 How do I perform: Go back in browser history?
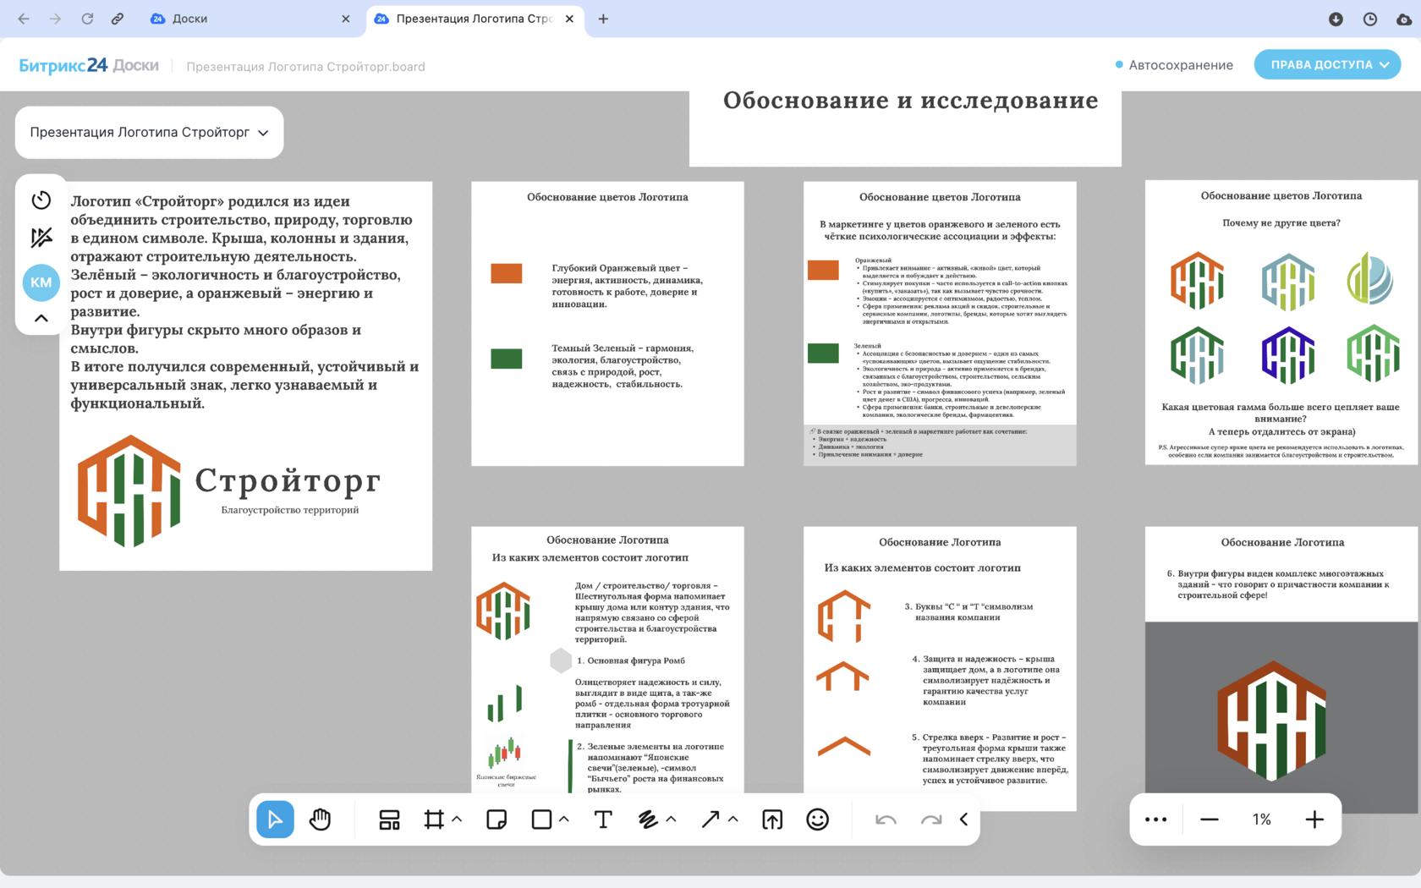pyautogui.click(x=24, y=19)
